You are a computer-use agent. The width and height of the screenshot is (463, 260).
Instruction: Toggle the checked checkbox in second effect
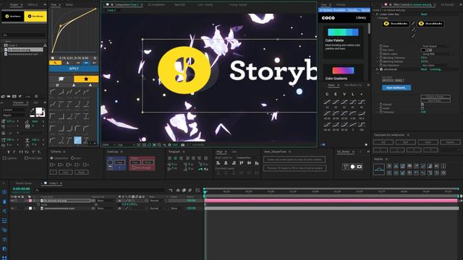point(422,105)
